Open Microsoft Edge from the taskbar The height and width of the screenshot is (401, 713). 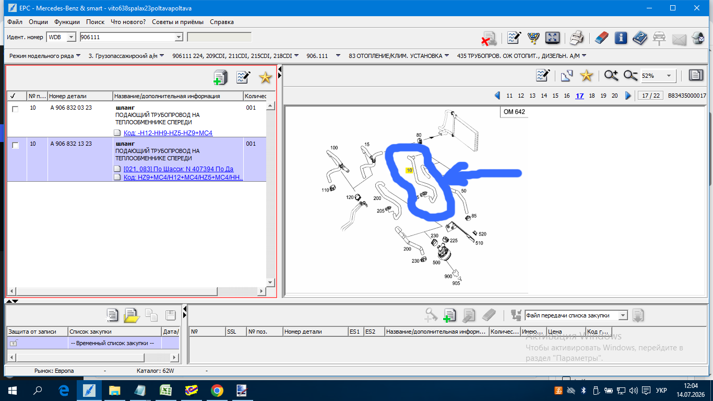point(64,391)
